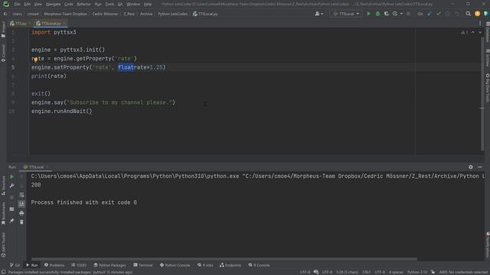This screenshot has width=490, height=275.
Task: Start debugging with the bug icon
Action: tap(377, 14)
